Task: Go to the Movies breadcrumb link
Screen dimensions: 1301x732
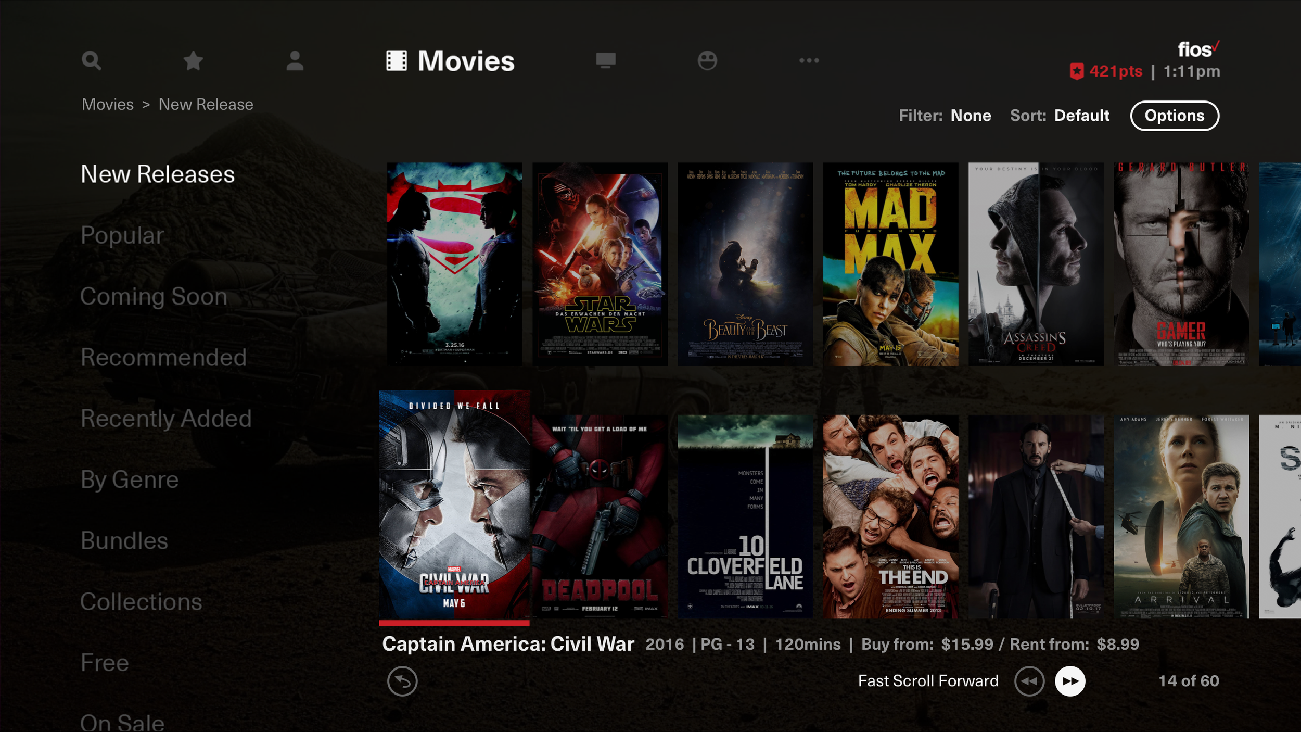Action: (108, 105)
